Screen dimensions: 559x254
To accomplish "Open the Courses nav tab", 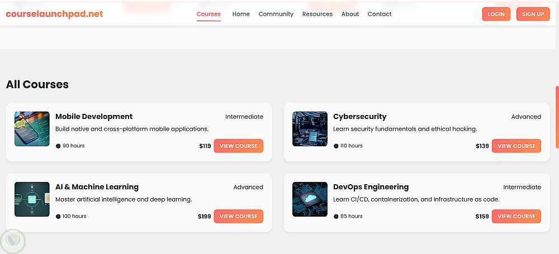I will click(209, 14).
